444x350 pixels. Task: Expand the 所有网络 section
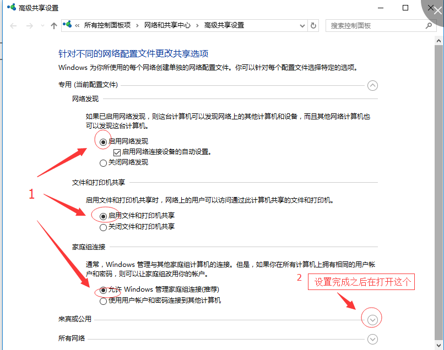tap(372, 339)
